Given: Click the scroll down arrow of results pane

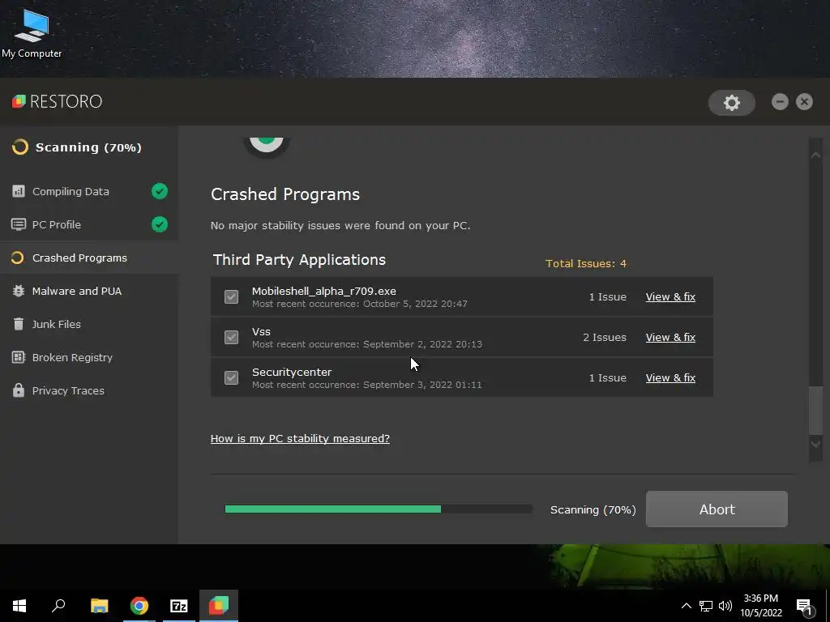Looking at the screenshot, I should pyautogui.click(x=815, y=444).
